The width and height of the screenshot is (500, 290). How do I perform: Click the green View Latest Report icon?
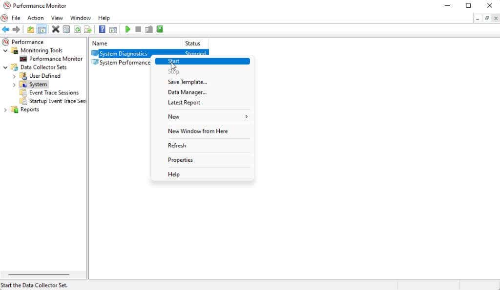tap(160, 29)
